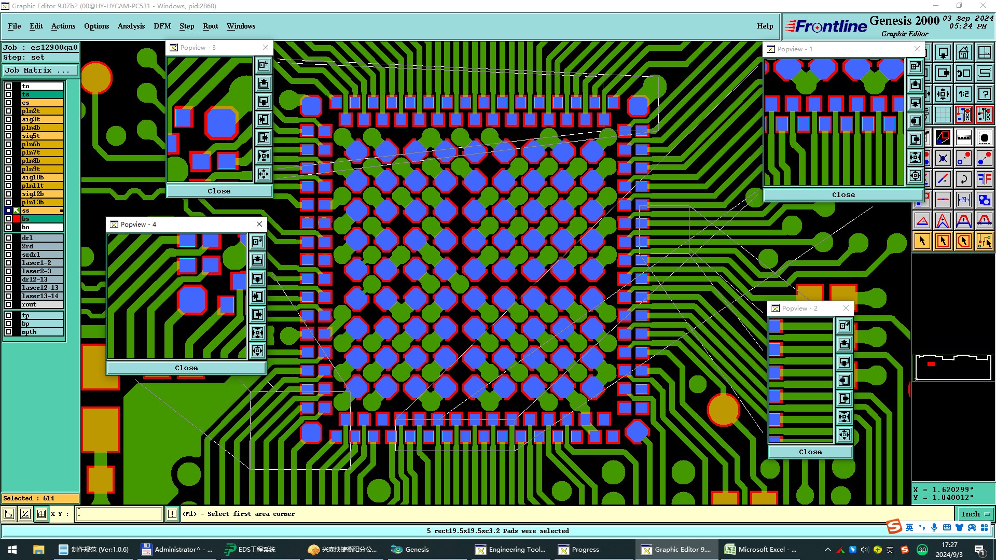996x560 pixels.
Task: Click the 1:2 zoom scale icon
Action: point(963,94)
